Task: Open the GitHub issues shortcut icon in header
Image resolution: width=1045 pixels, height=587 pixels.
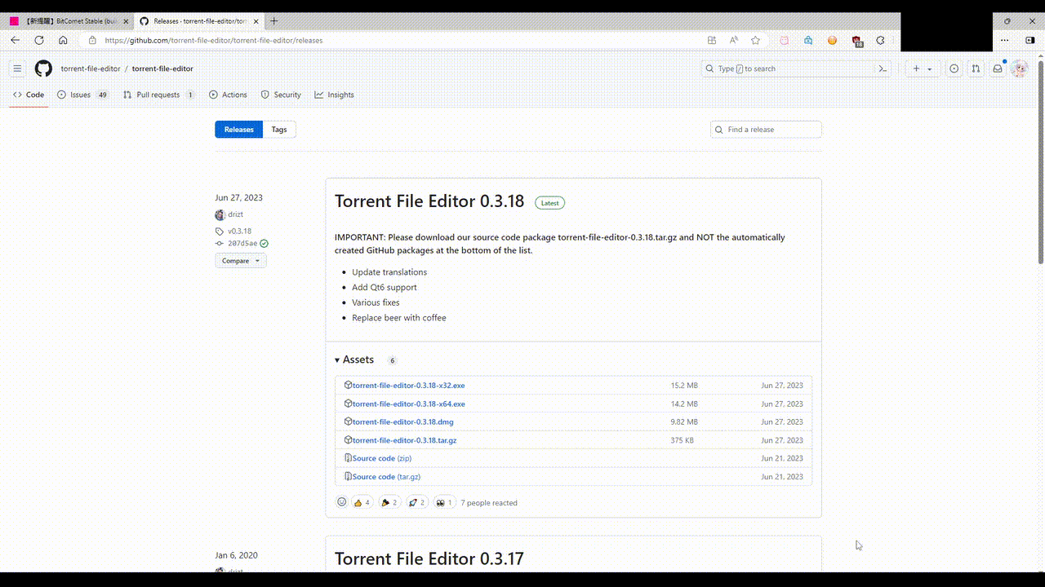Action: point(954,68)
